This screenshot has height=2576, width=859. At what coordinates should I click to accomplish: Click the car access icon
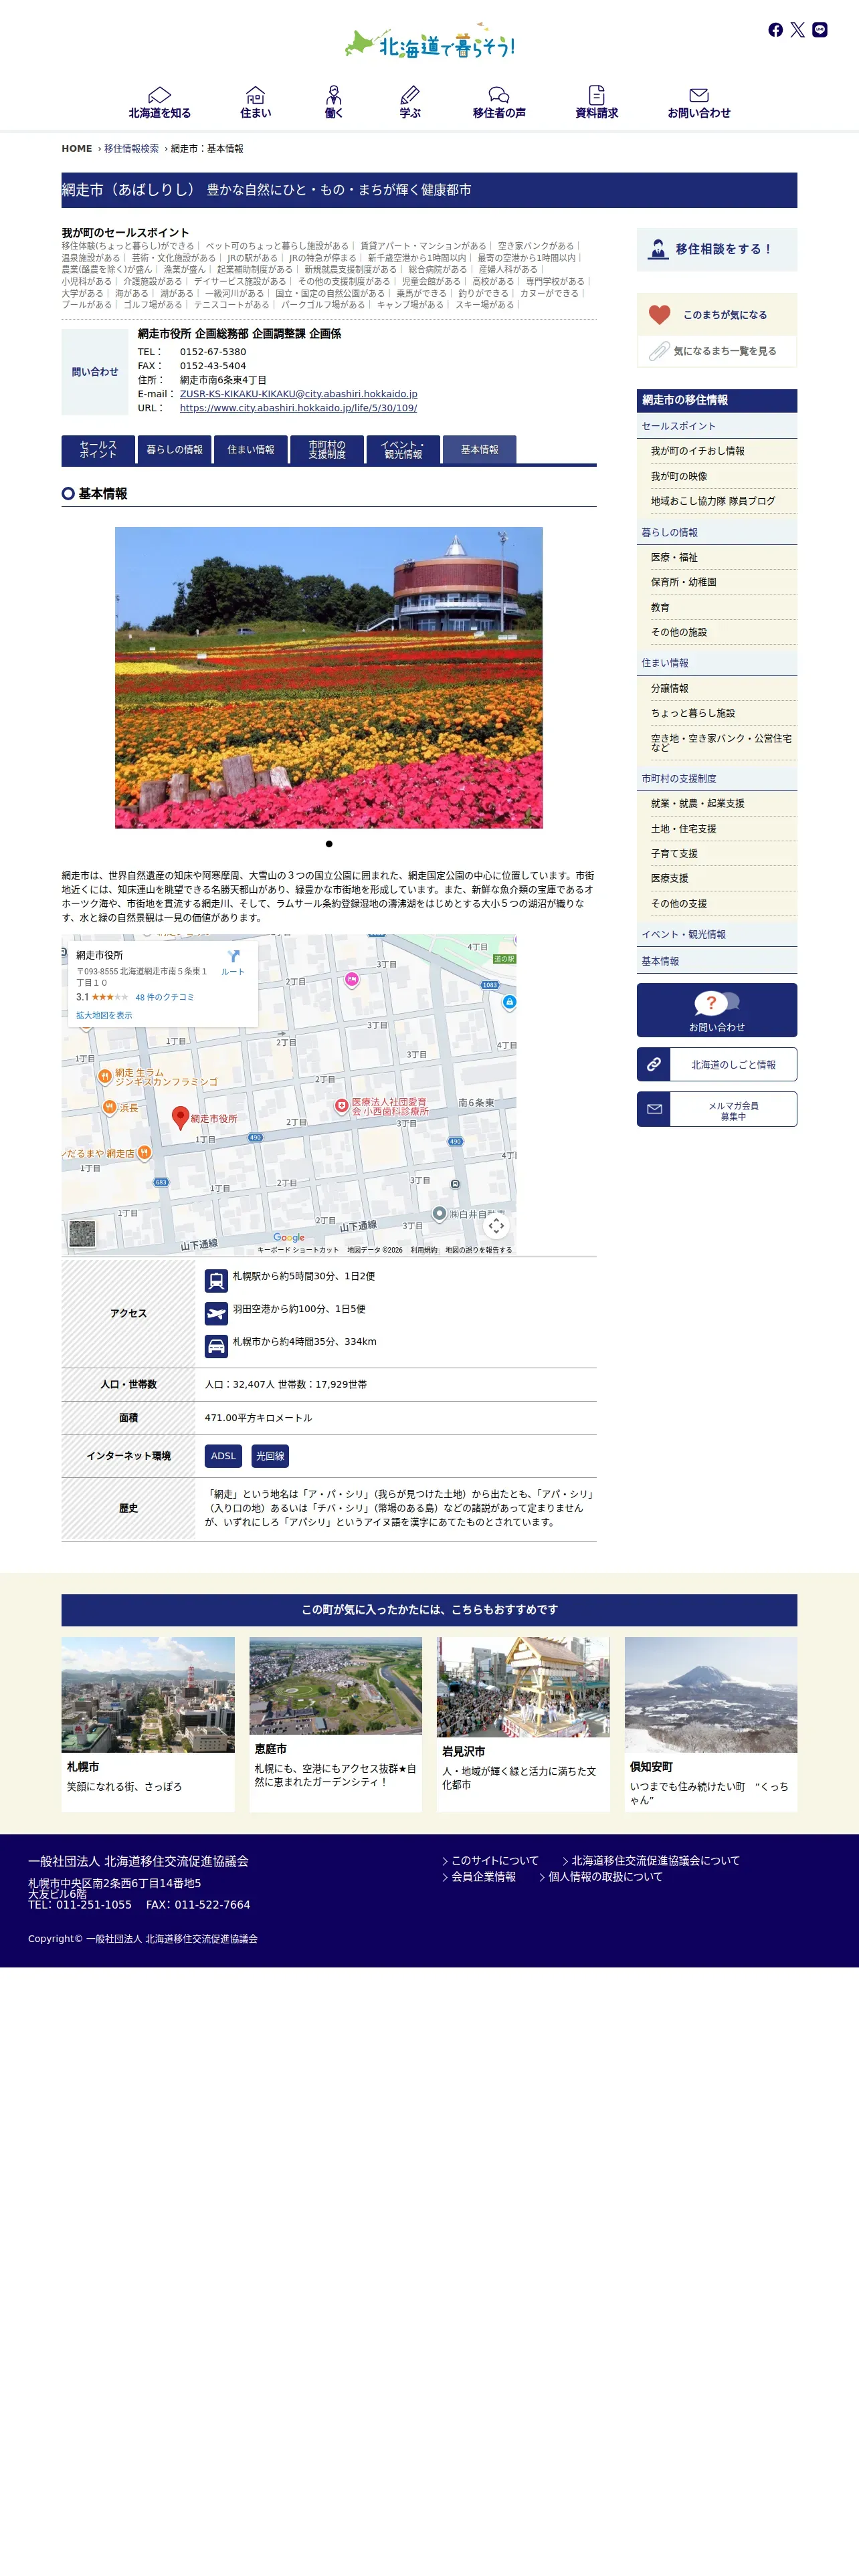[216, 1346]
